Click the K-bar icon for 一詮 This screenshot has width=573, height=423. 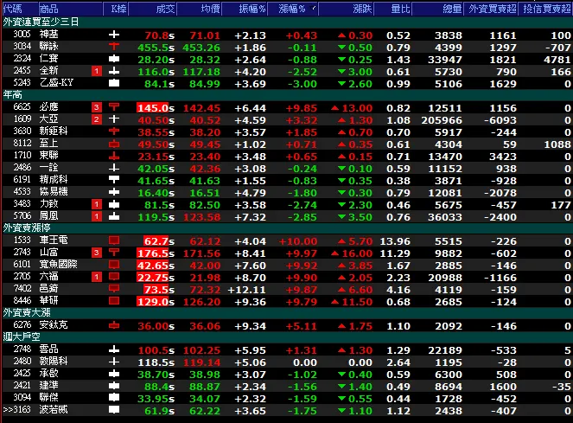click(x=114, y=168)
